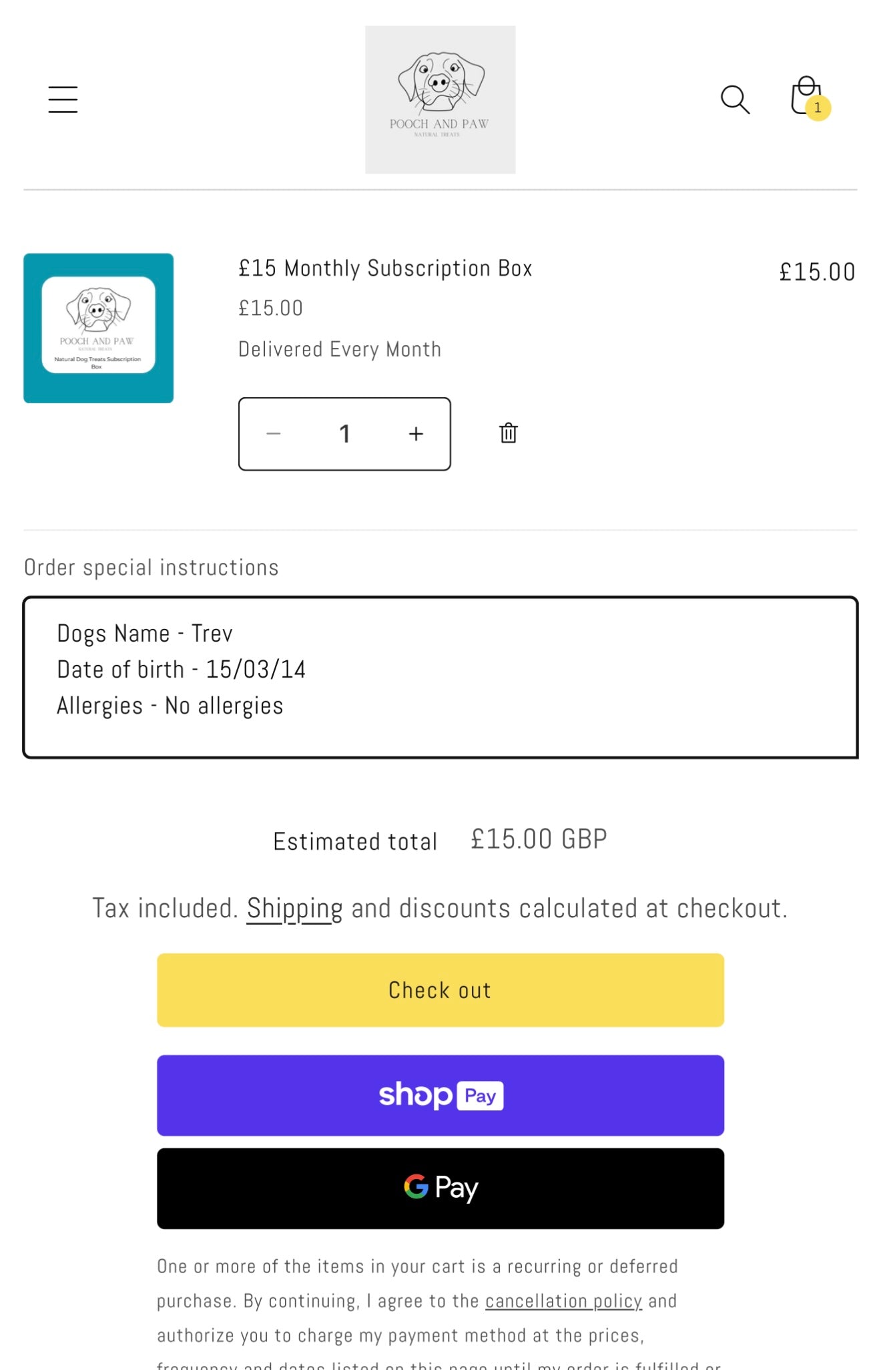Click the quantity field showing 1
This screenshot has height=1370, width=881.
click(345, 433)
